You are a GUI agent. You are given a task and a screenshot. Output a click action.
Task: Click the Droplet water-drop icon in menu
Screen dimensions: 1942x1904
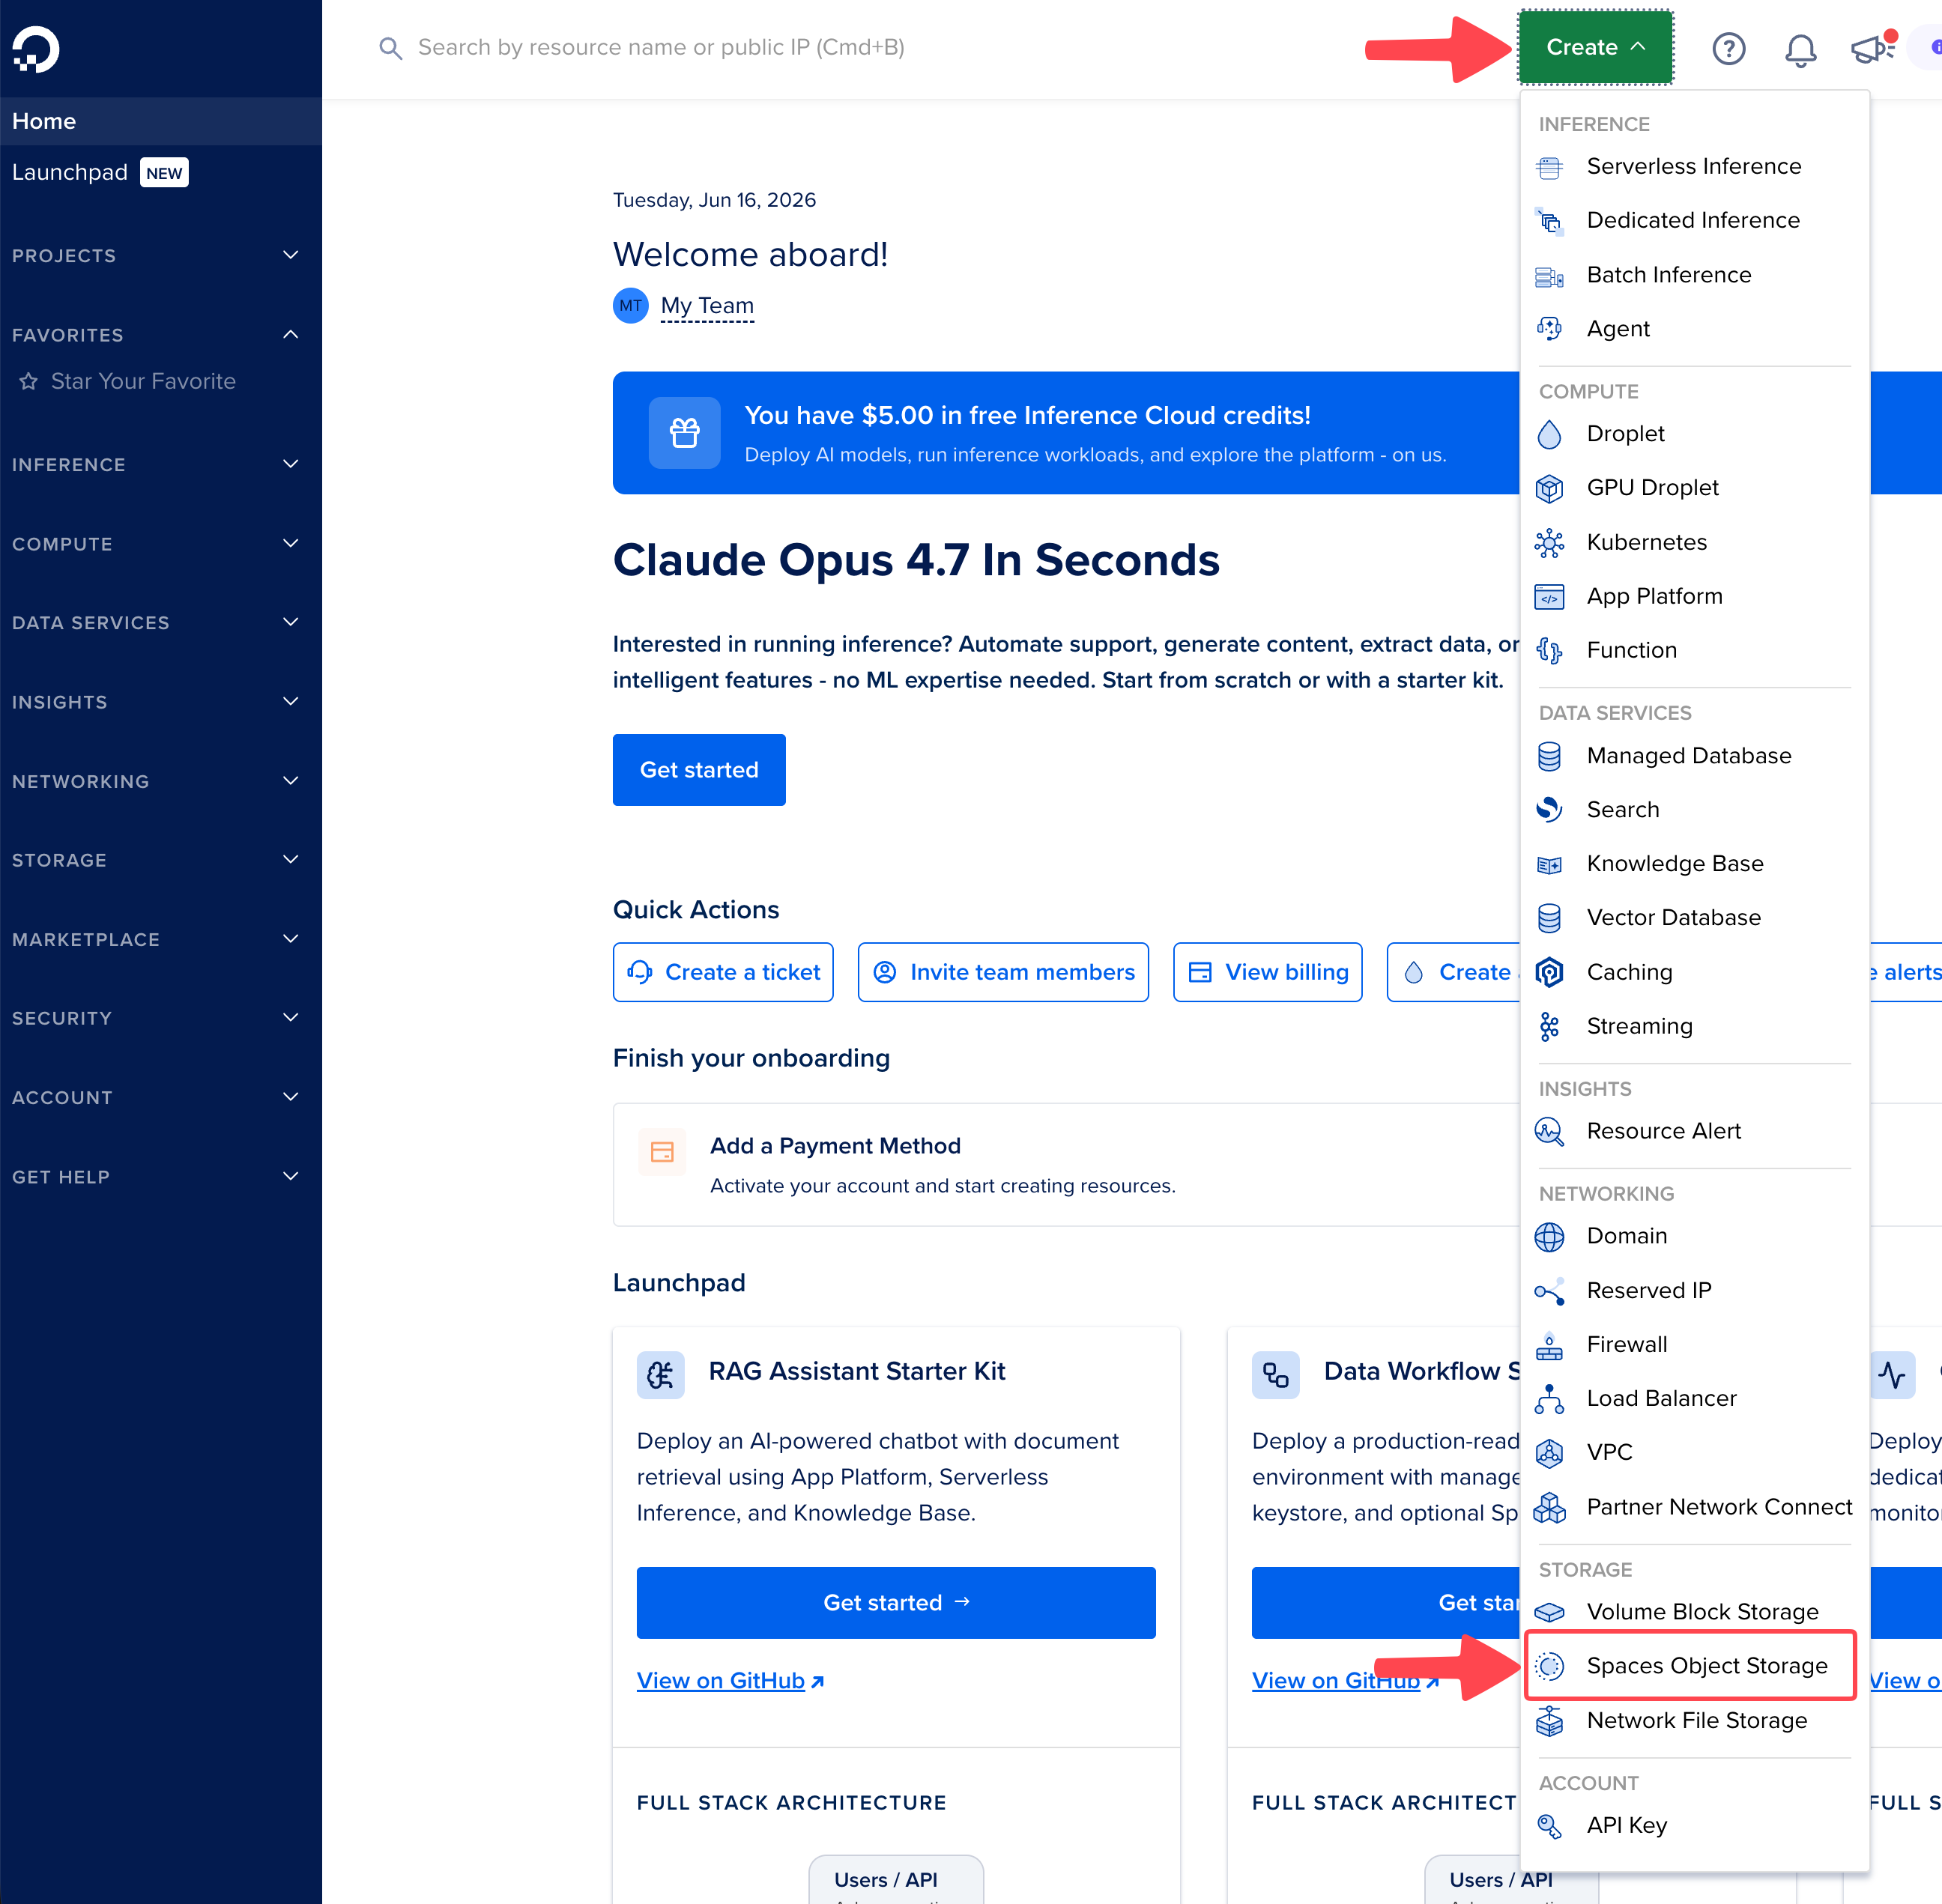[x=1549, y=434]
